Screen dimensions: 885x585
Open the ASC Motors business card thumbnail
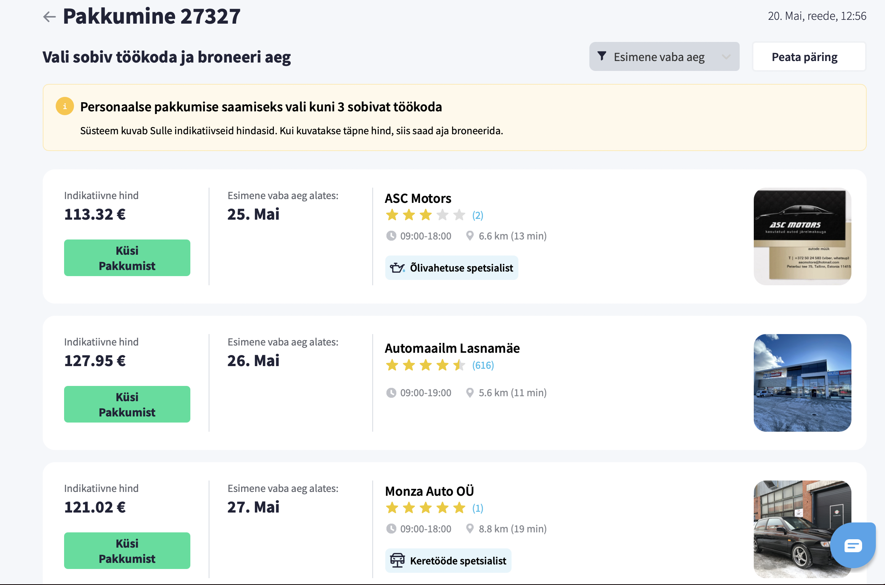(x=802, y=236)
